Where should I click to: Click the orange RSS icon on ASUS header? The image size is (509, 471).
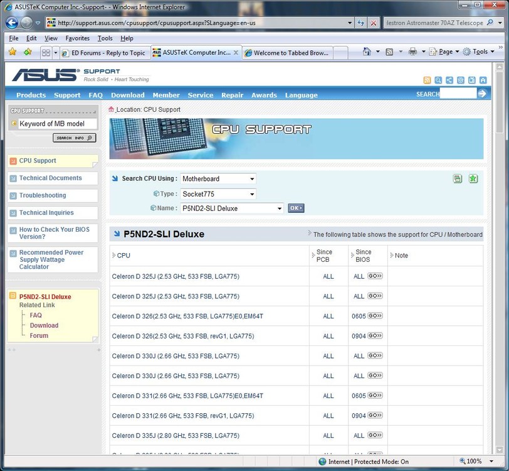(428, 80)
